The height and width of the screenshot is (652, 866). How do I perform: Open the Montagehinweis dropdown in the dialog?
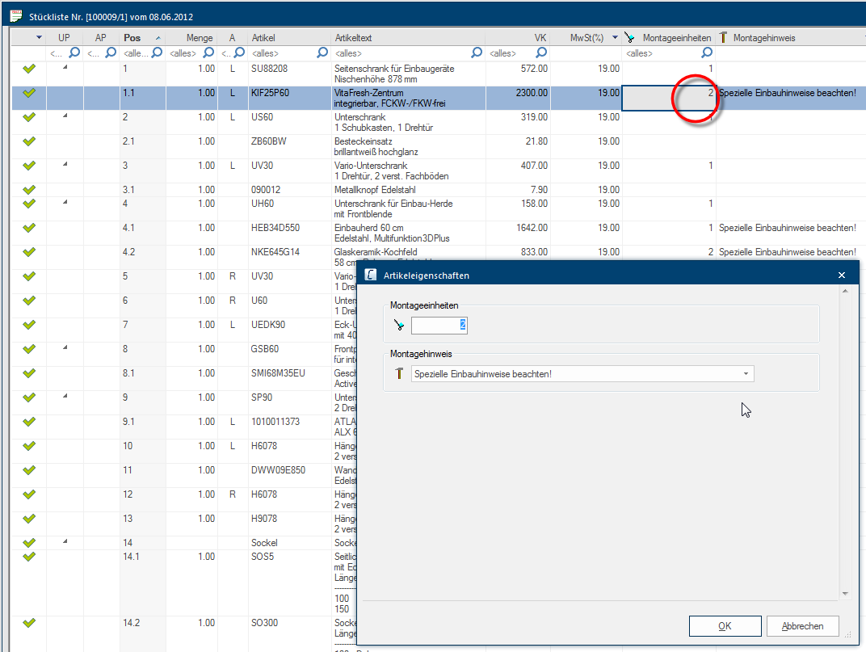tap(747, 374)
